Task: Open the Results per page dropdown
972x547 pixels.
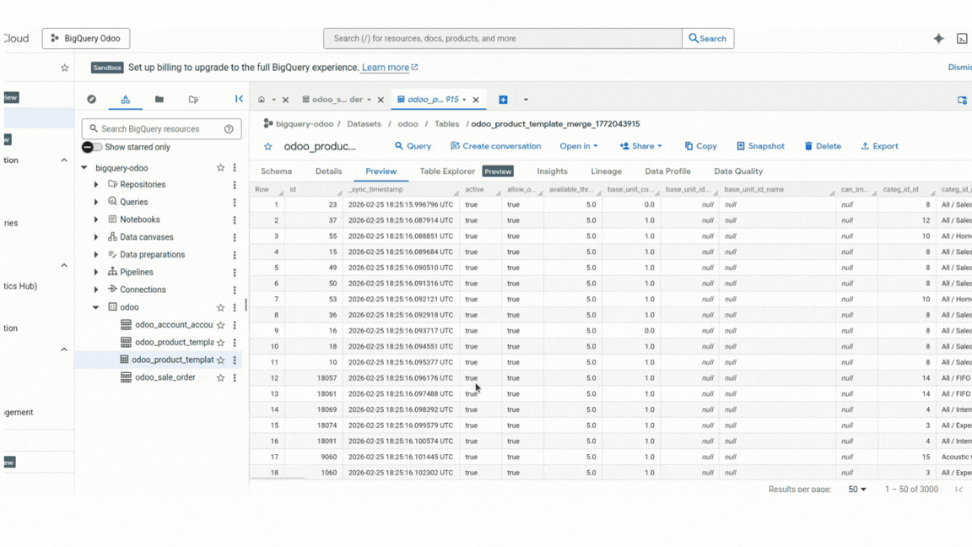Action: coord(856,489)
